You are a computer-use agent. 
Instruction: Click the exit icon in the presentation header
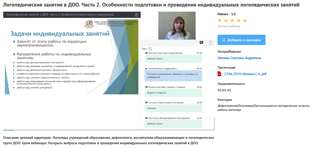click(x=136, y=15)
